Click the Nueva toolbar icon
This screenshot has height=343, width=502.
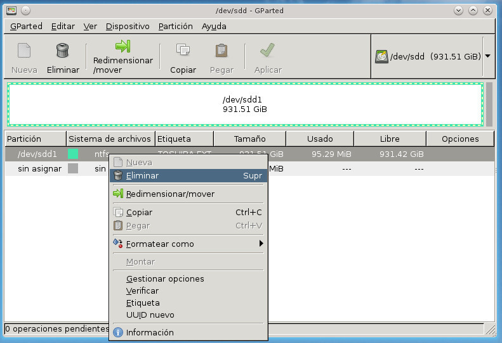[24, 51]
